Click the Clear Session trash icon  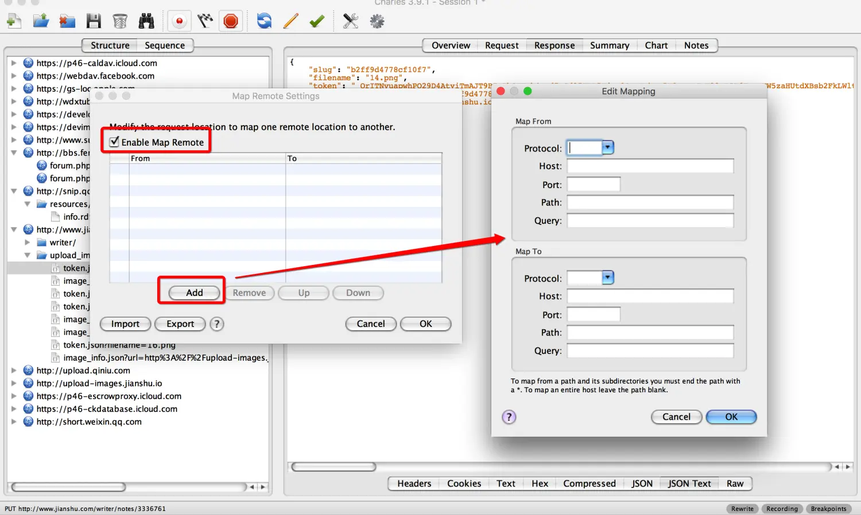(x=120, y=22)
